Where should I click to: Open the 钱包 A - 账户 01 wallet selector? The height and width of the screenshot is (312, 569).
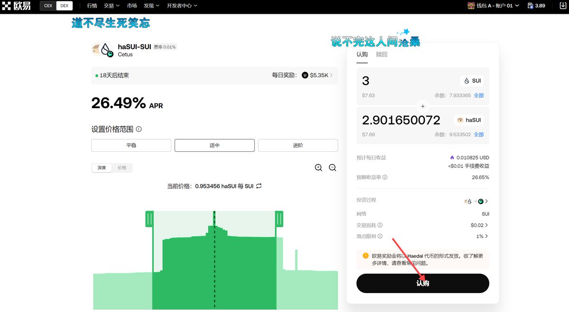tap(493, 6)
